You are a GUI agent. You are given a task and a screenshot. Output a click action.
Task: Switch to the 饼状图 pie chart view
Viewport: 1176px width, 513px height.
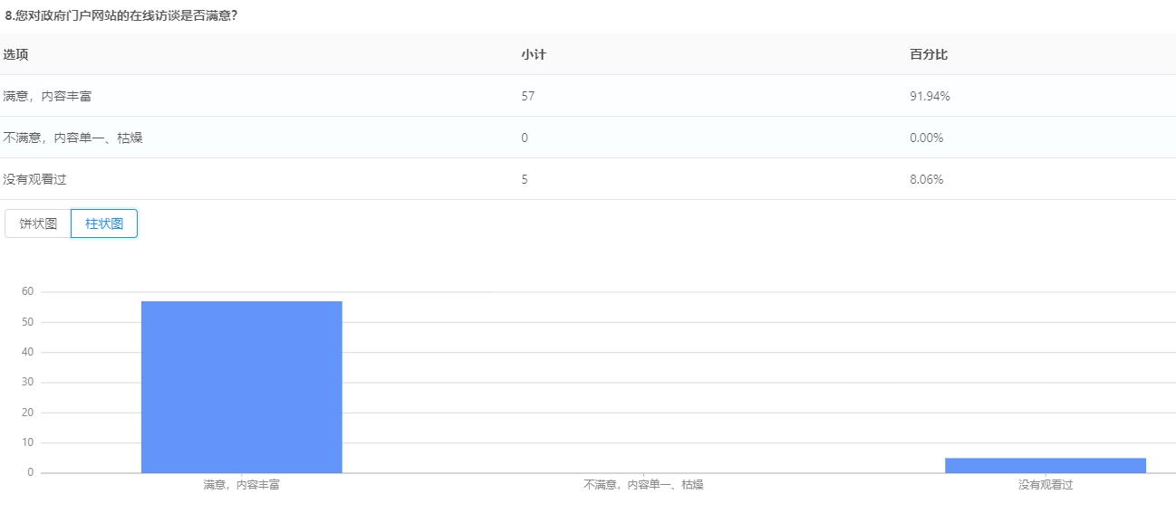(x=38, y=223)
